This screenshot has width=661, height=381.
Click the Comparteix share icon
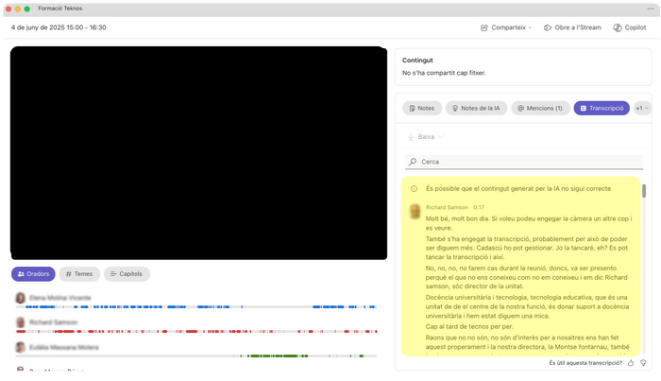[483, 27]
